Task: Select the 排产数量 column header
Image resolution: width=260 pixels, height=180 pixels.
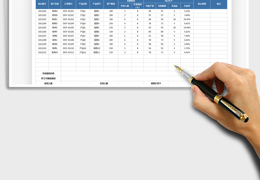Action: [111, 4]
